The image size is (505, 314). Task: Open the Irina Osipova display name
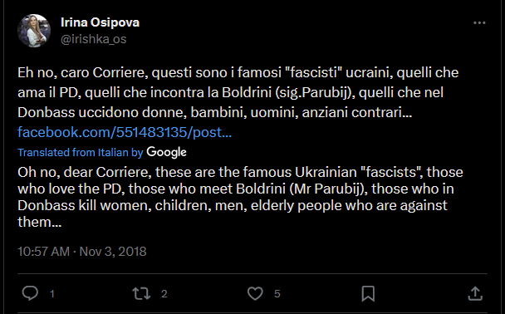point(101,22)
